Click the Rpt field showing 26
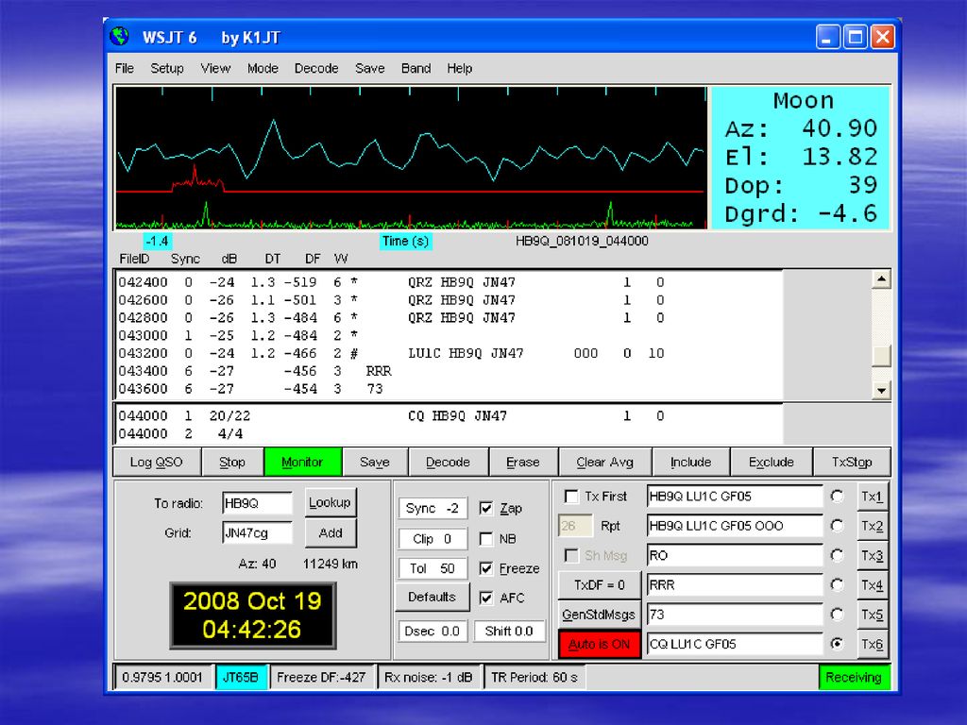 point(575,526)
